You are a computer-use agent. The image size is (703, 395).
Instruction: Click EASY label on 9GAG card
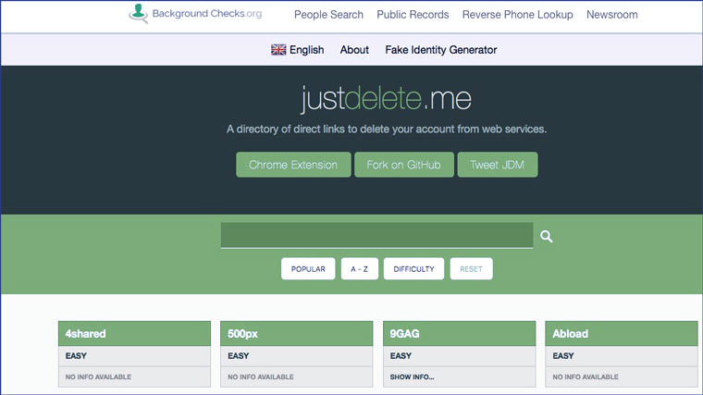point(401,356)
